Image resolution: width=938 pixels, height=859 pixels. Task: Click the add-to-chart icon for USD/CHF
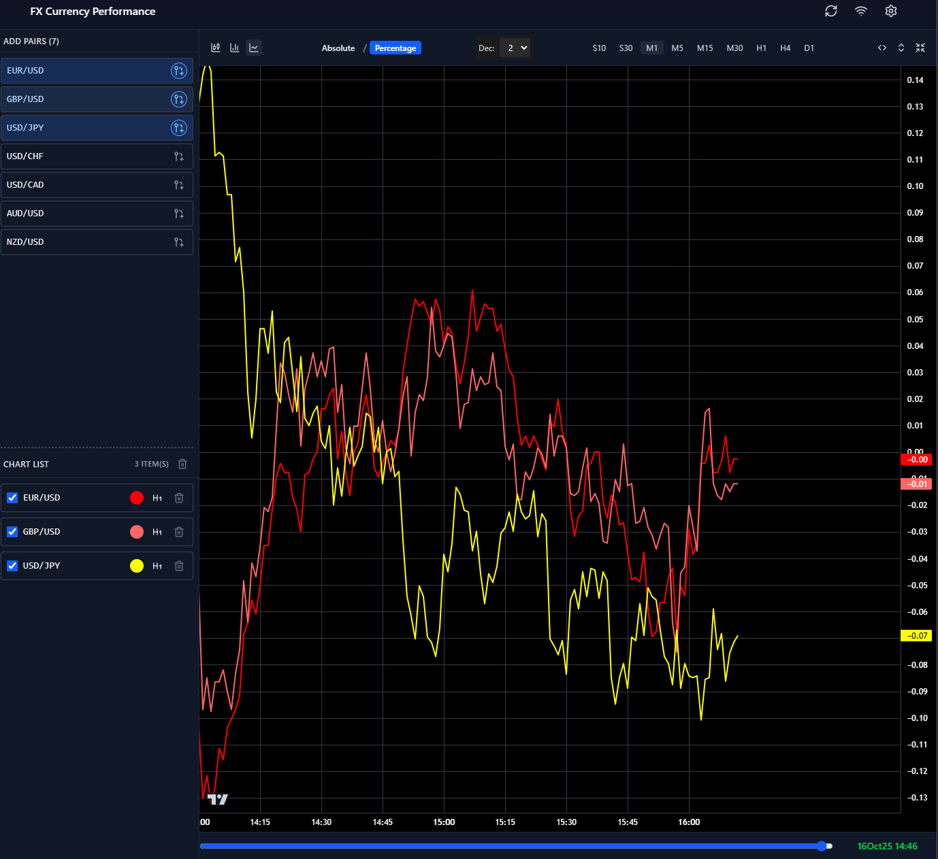point(179,156)
